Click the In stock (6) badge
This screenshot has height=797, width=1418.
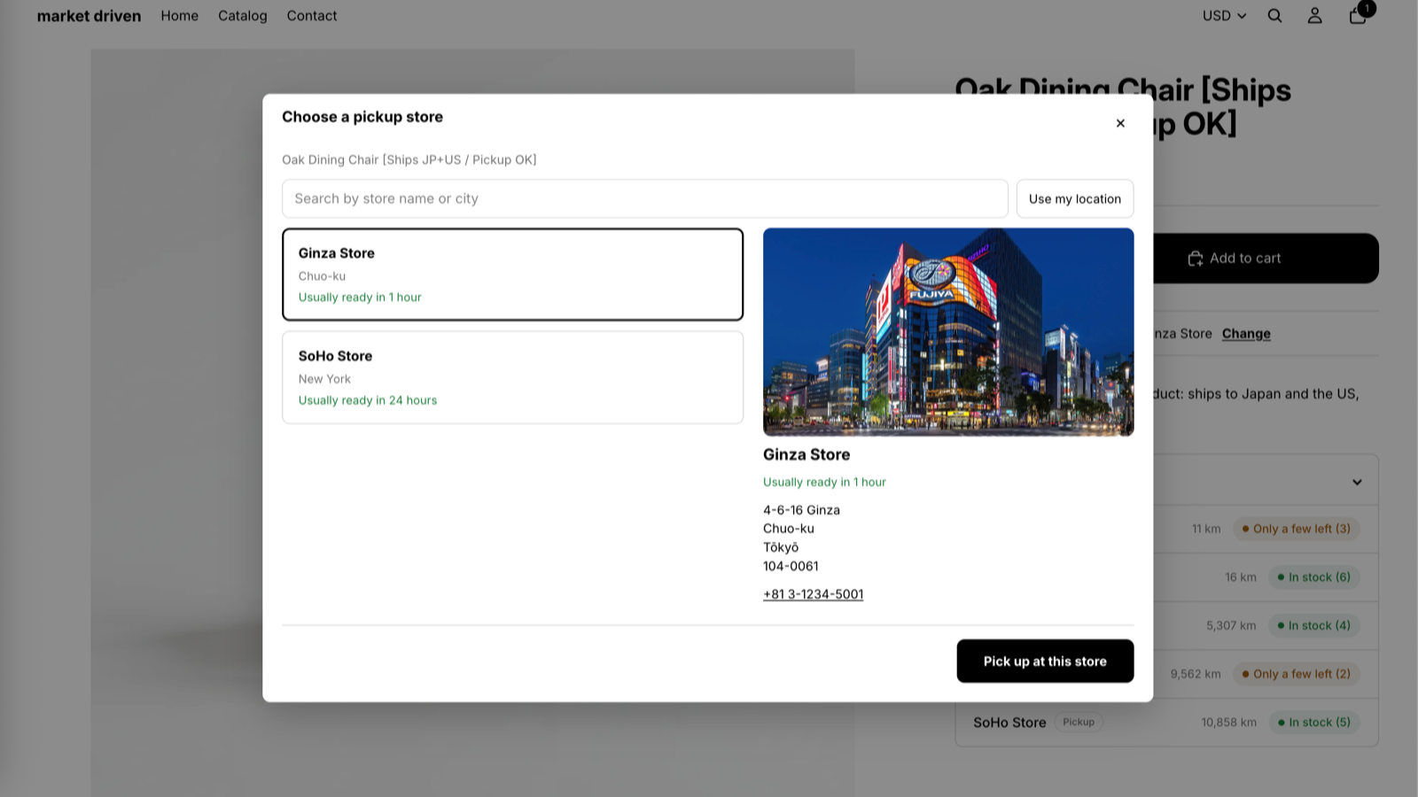(x=1313, y=577)
